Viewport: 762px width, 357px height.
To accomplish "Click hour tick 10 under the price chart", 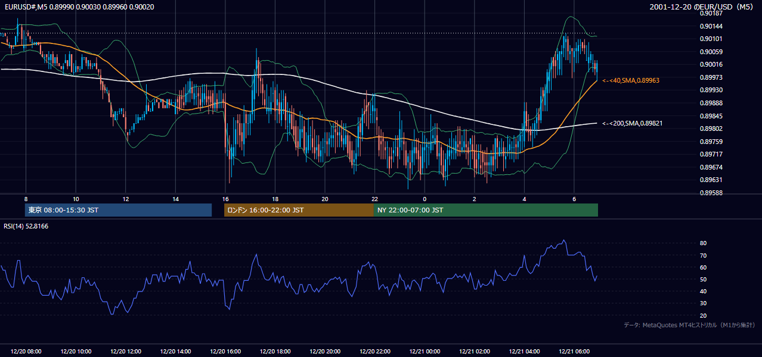I will pos(76,199).
